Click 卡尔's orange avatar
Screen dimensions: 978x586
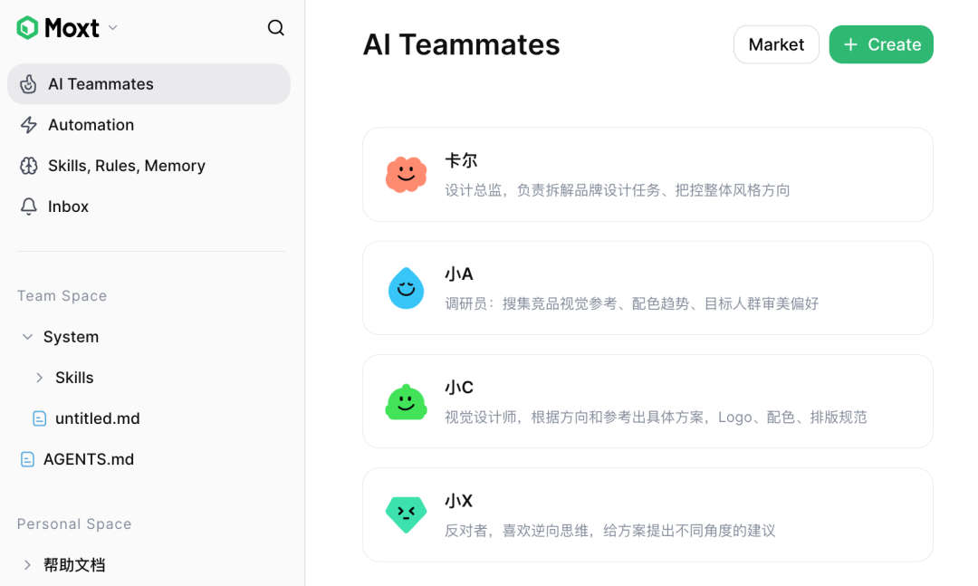tap(406, 174)
